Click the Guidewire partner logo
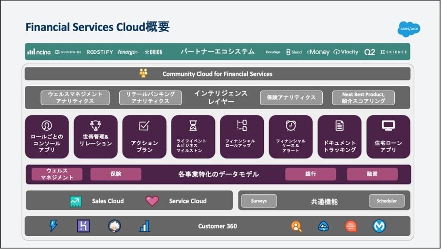The height and width of the screenshot is (249, 441). 68,52
